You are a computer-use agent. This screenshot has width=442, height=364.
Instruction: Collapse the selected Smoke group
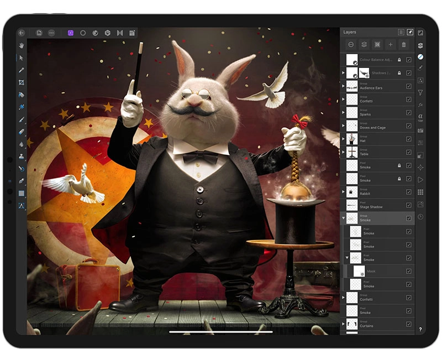[343, 219]
